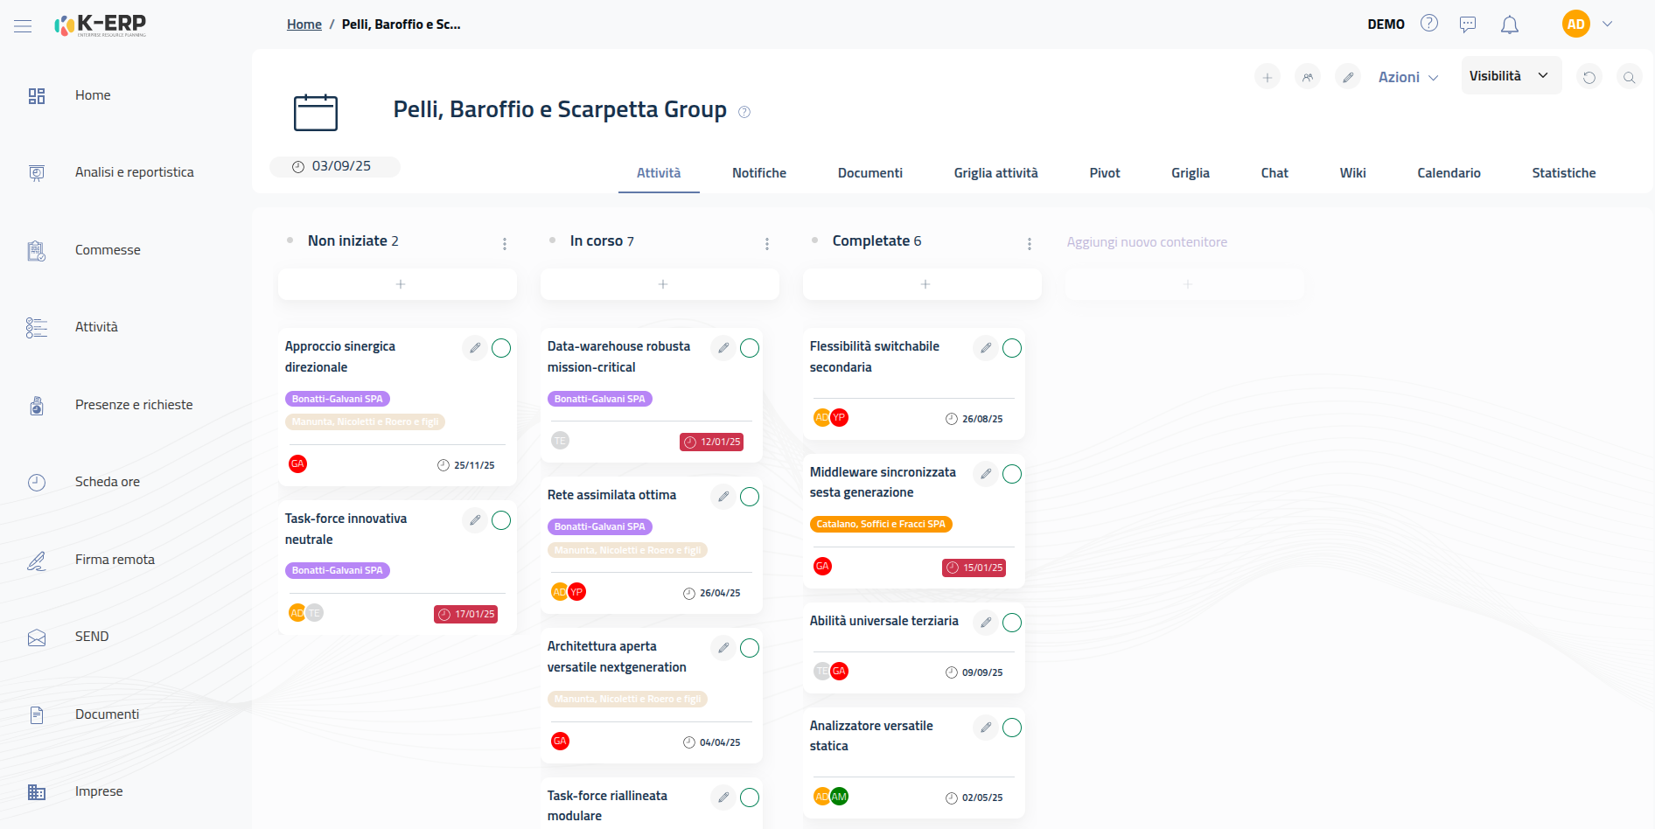Expand the Azioni menu
This screenshot has width=1655, height=829.
tap(1407, 77)
